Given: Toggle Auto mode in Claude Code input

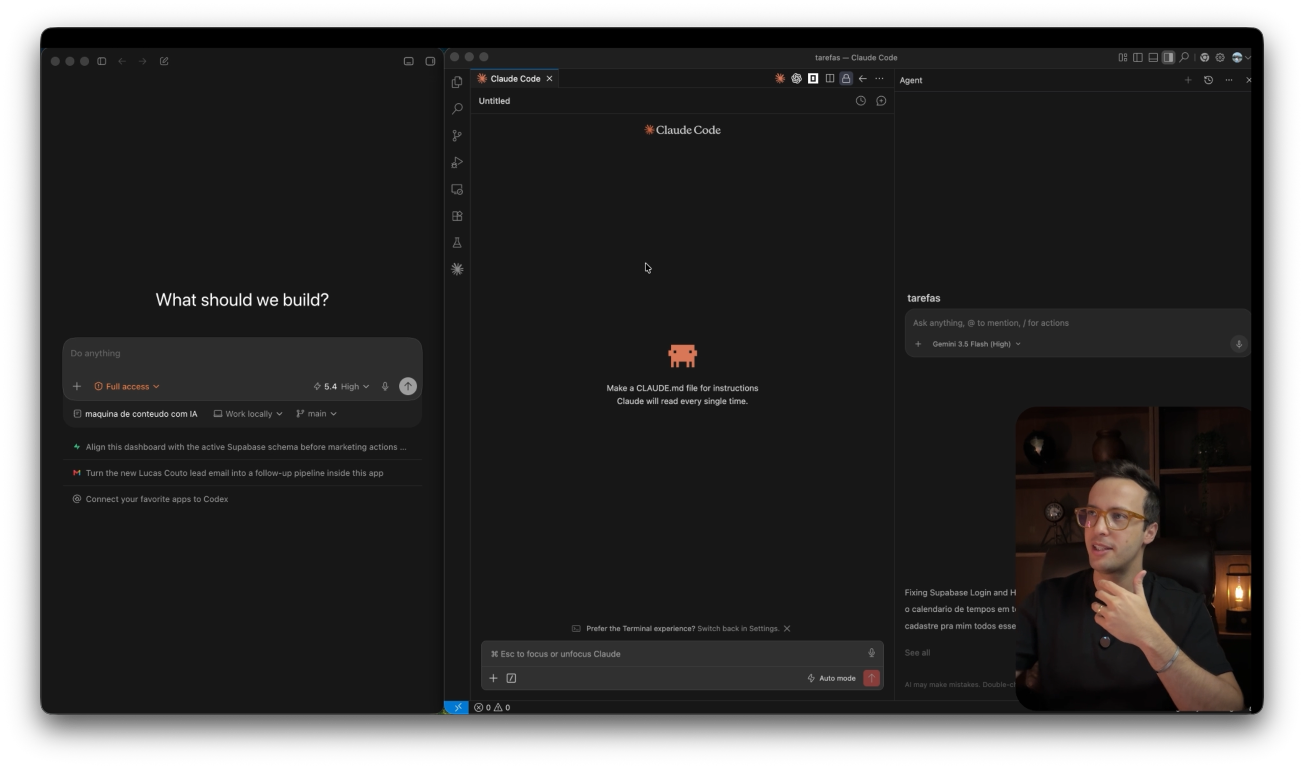Looking at the screenshot, I should tap(831, 678).
